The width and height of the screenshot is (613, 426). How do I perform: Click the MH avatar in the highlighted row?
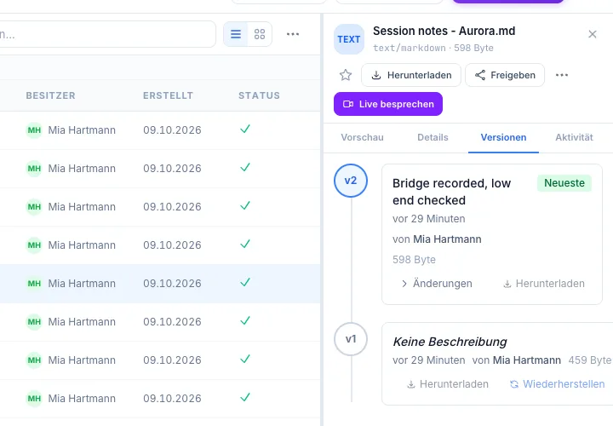pos(34,283)
